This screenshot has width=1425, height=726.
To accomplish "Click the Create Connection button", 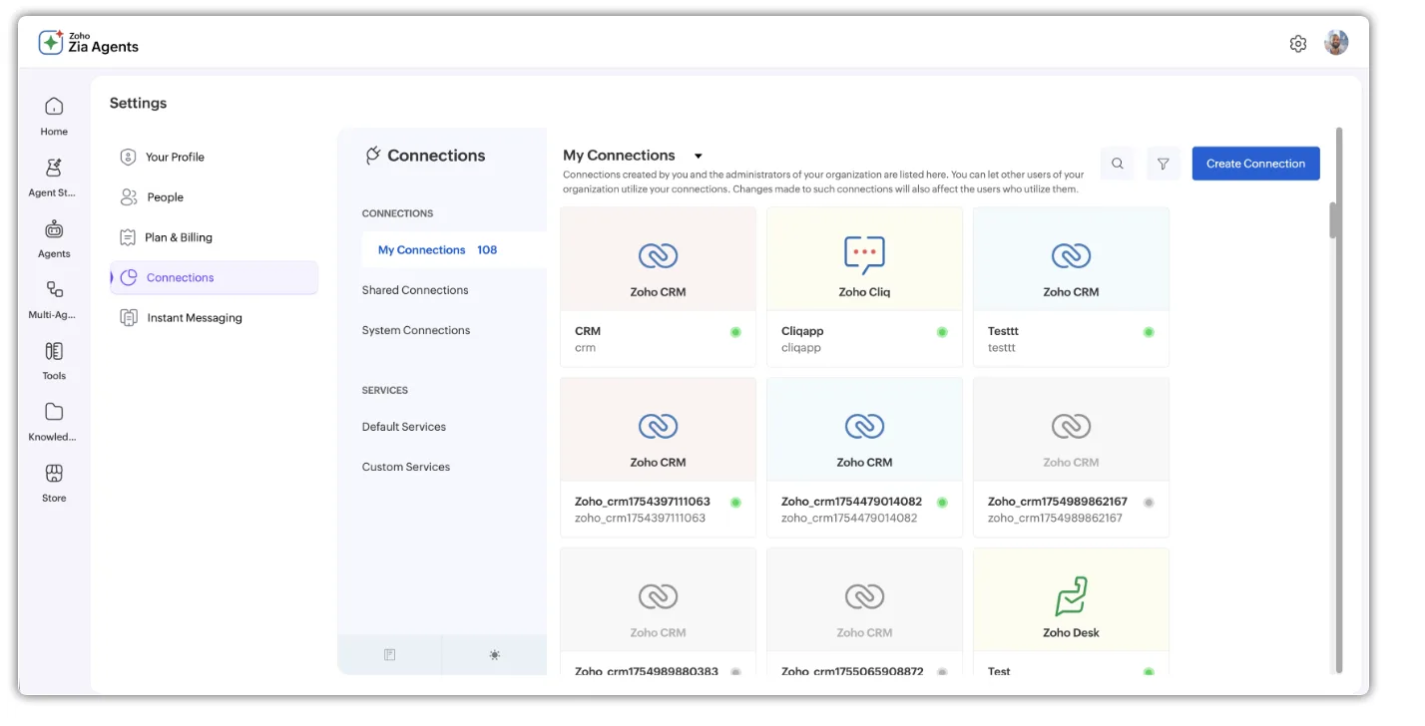I will 1255,164.
